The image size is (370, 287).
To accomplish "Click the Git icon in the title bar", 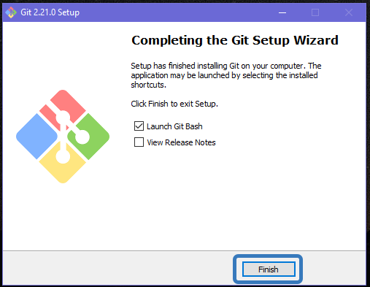I will click(11, 12).
